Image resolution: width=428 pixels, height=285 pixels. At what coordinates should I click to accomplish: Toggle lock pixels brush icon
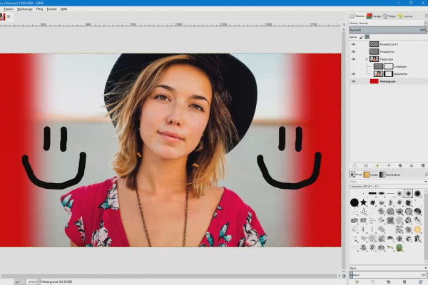pos(361,37)
